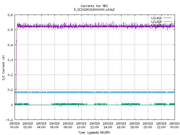The image size is (180, 135).
Task: Click the x-axis tick 180319 04:00
Action: click(41, 125)
